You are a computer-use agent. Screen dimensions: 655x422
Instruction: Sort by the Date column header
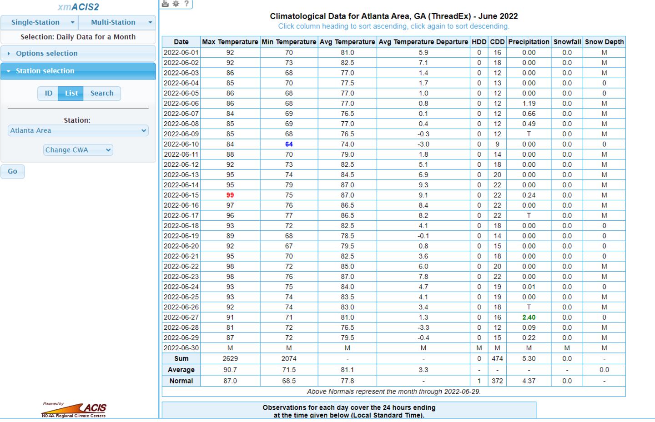point(181,42)
